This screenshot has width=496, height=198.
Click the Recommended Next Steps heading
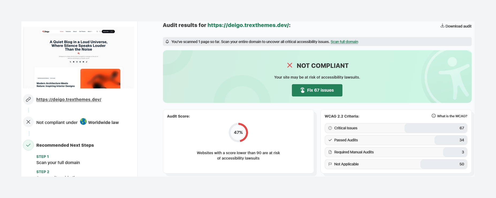[x=65, y=145]
